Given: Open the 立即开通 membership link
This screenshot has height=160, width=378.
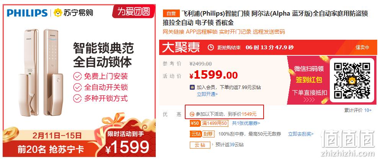Looking at the screenshot, I should point(207,94).
